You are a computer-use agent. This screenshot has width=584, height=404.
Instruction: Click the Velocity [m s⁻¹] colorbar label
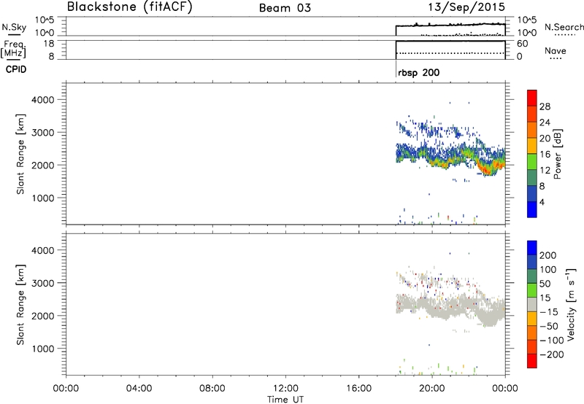pos(571,304)
